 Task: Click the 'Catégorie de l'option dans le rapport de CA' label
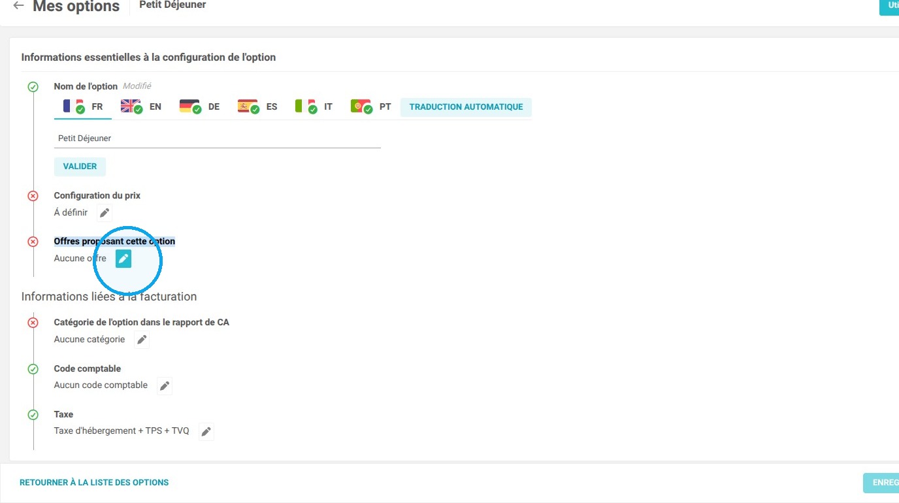[x=142, y=323]
